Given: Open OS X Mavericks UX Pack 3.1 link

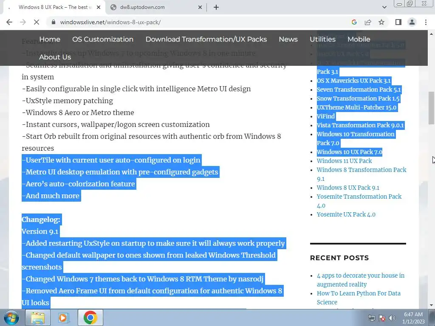Looking at the screenshot, I should pyautogui.click(x=354, y=81).
